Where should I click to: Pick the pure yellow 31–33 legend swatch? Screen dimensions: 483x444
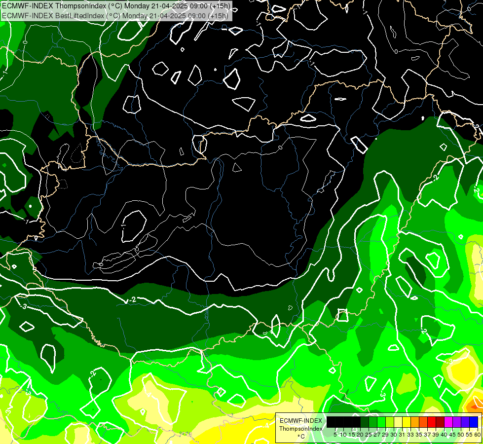pos(407,422)
